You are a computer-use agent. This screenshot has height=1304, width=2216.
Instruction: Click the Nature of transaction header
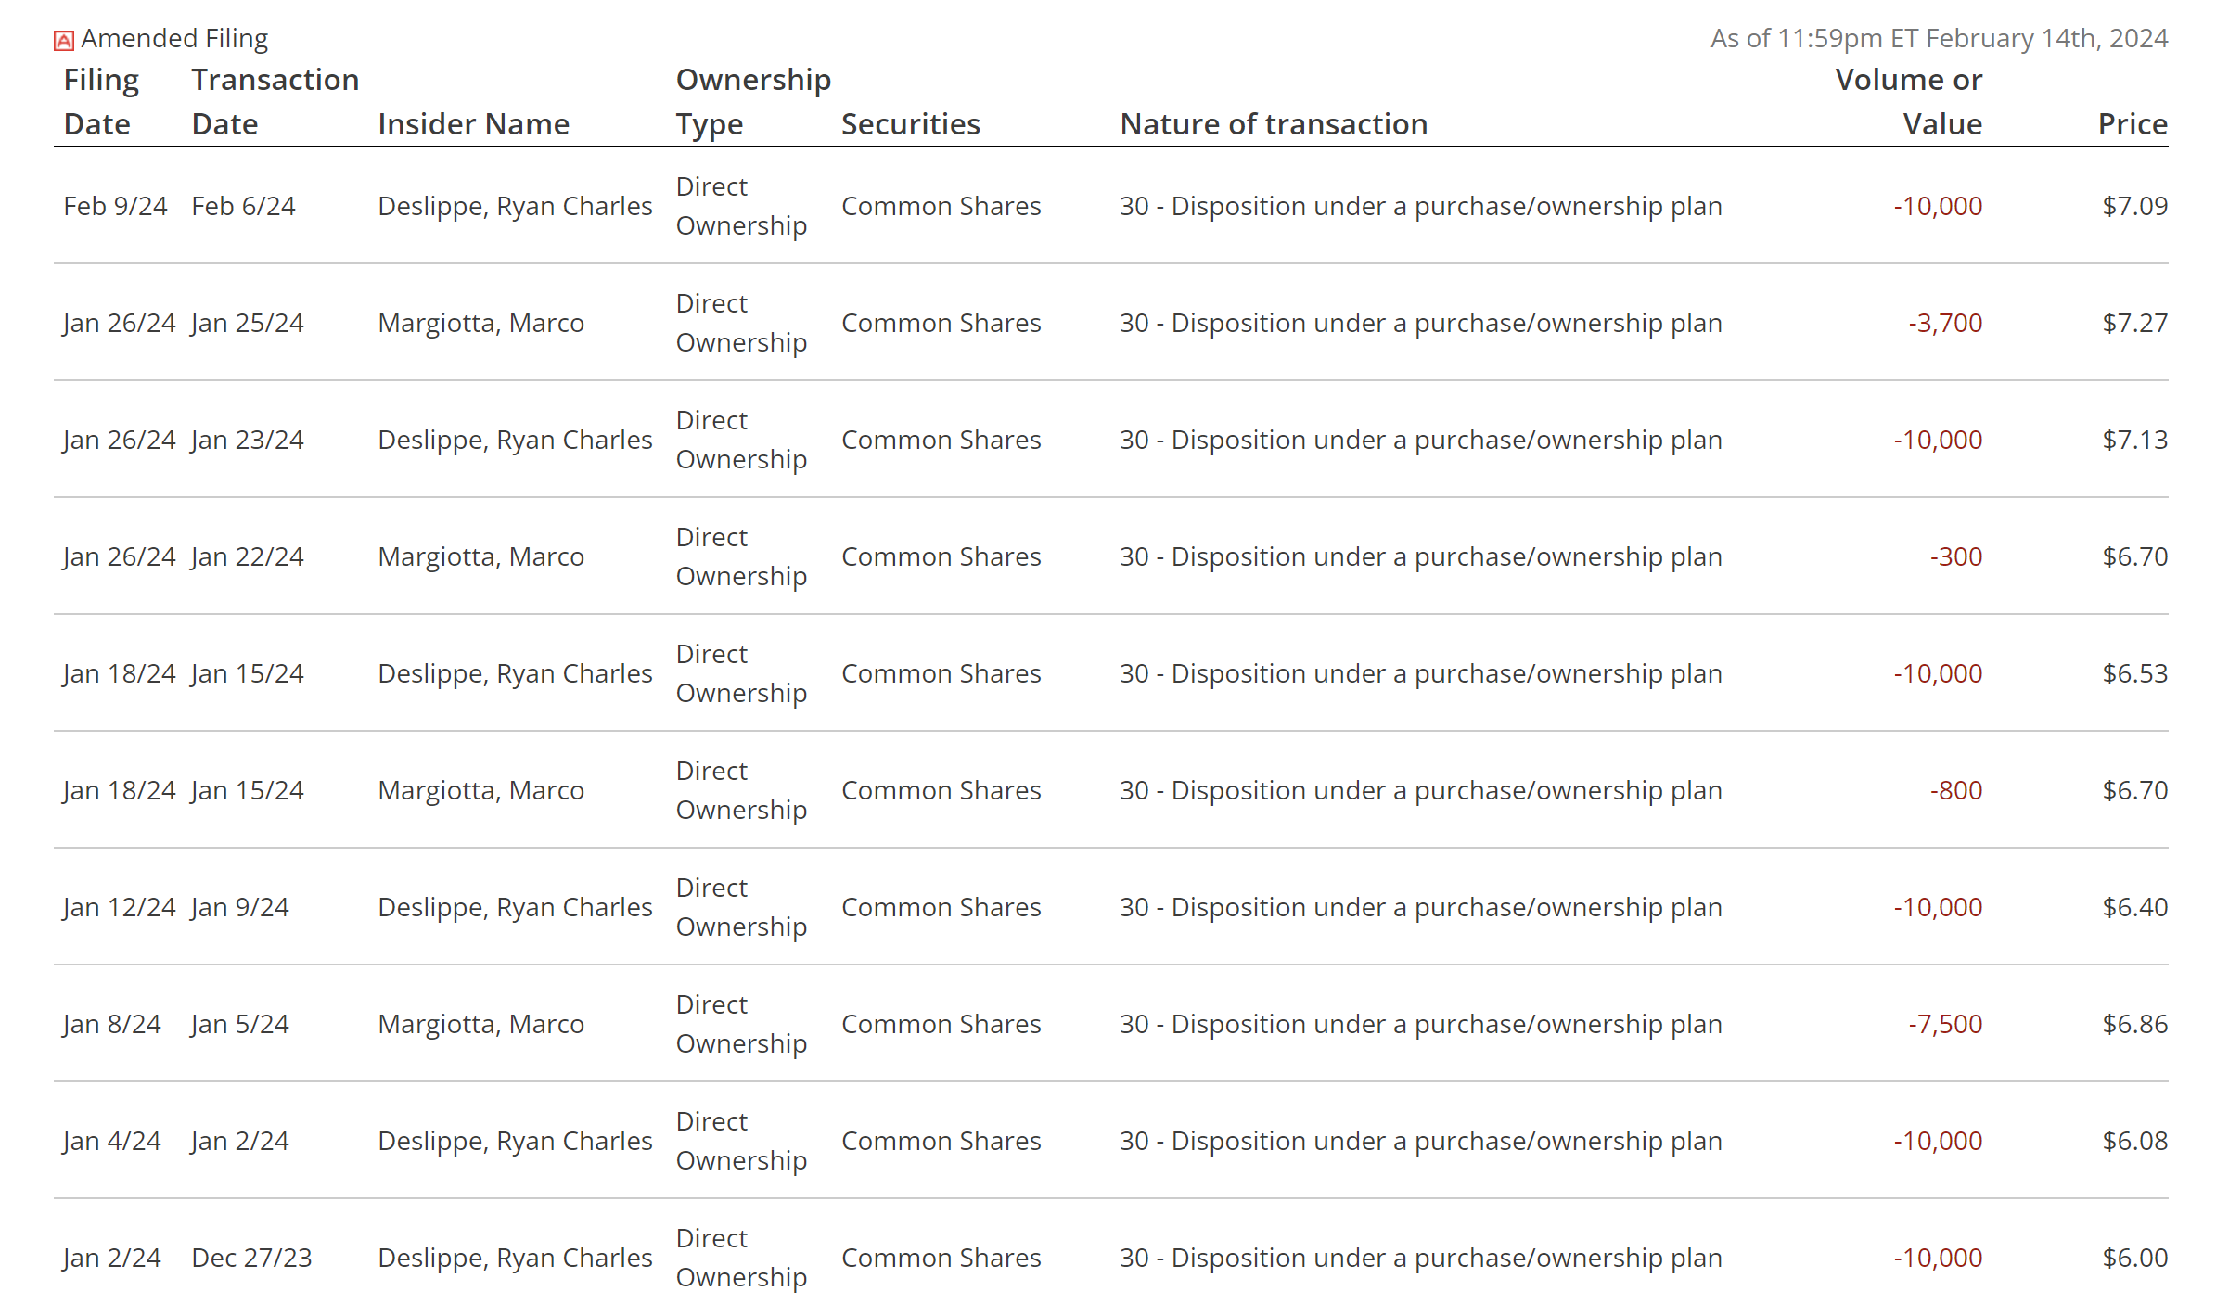[x=1273, y=124]
